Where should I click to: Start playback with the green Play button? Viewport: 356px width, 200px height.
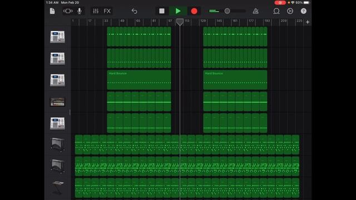click(178, 11)
